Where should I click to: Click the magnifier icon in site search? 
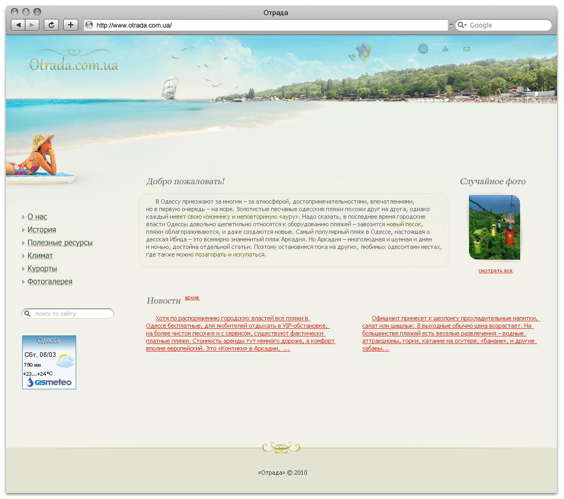(27, 314)
